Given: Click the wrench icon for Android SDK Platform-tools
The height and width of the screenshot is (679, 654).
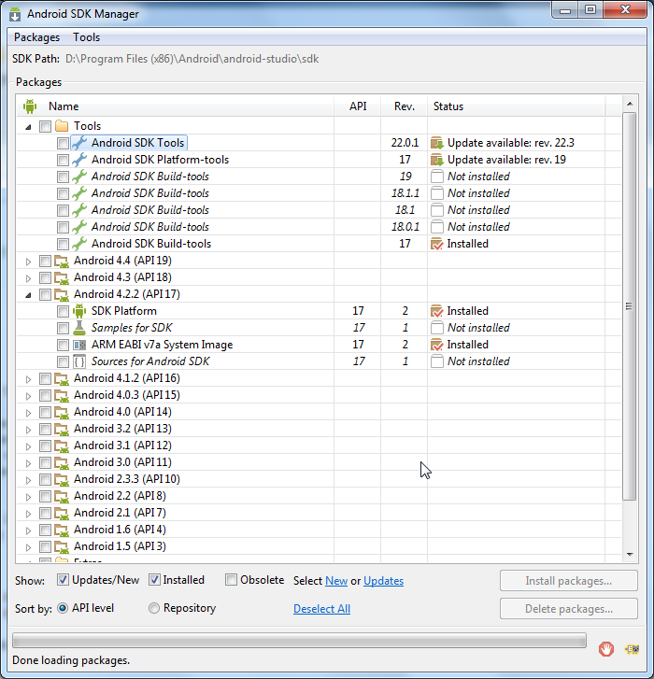Looking at the screenshot, I should pos(79,160).
